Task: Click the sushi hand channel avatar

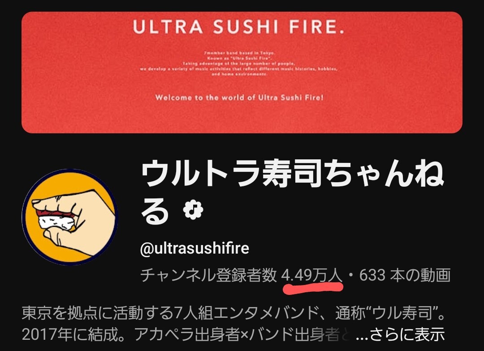Action: [70, 217]
